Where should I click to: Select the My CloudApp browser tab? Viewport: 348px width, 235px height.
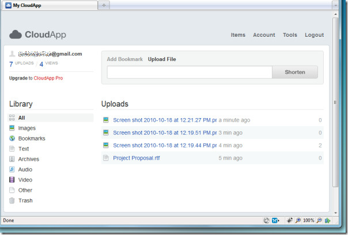tap(50, 5)
